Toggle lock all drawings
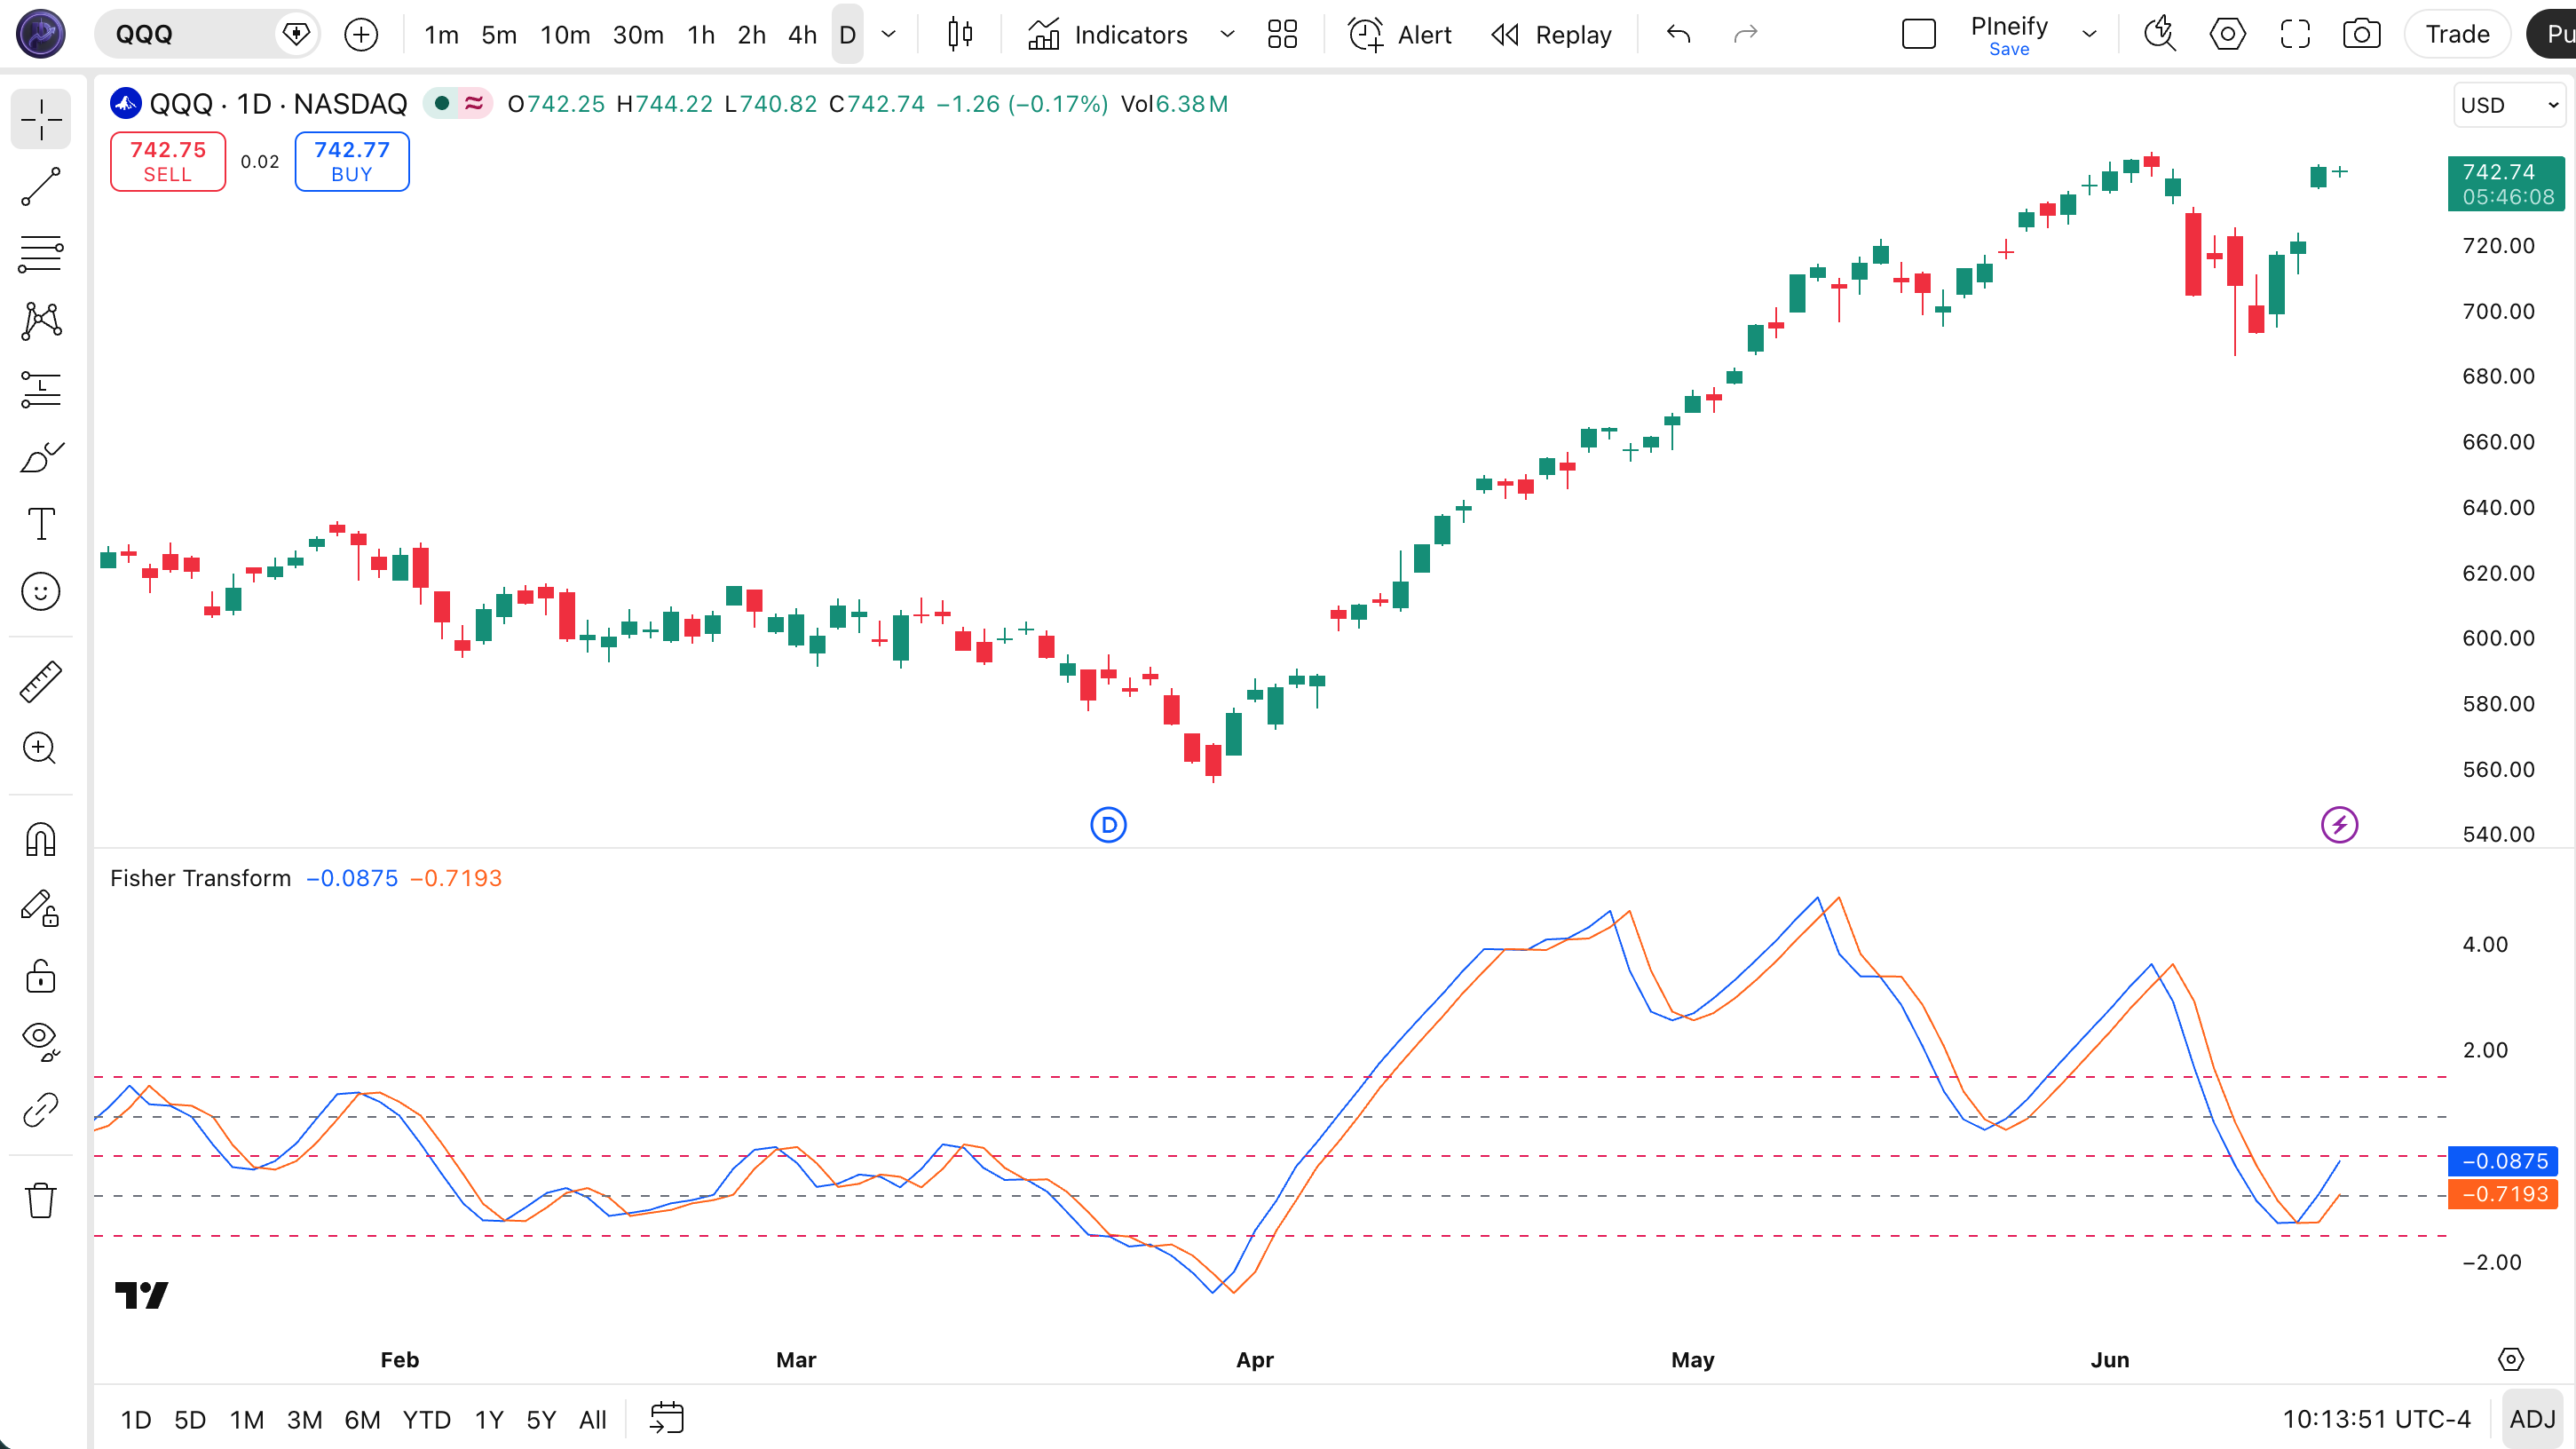Image resolution: width=2576 pixels, height=1449 pixels. coord(41,975)
